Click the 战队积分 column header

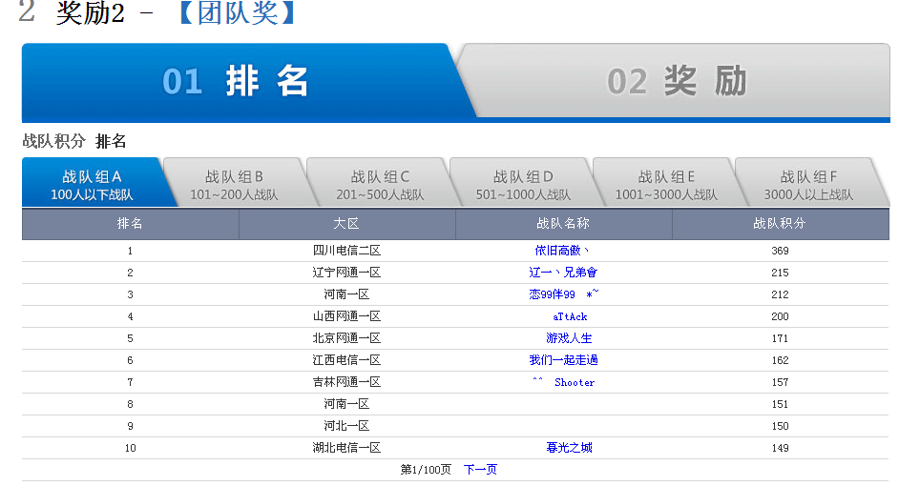point(780,224)
